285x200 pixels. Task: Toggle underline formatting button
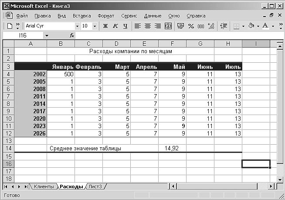[126, 26]
